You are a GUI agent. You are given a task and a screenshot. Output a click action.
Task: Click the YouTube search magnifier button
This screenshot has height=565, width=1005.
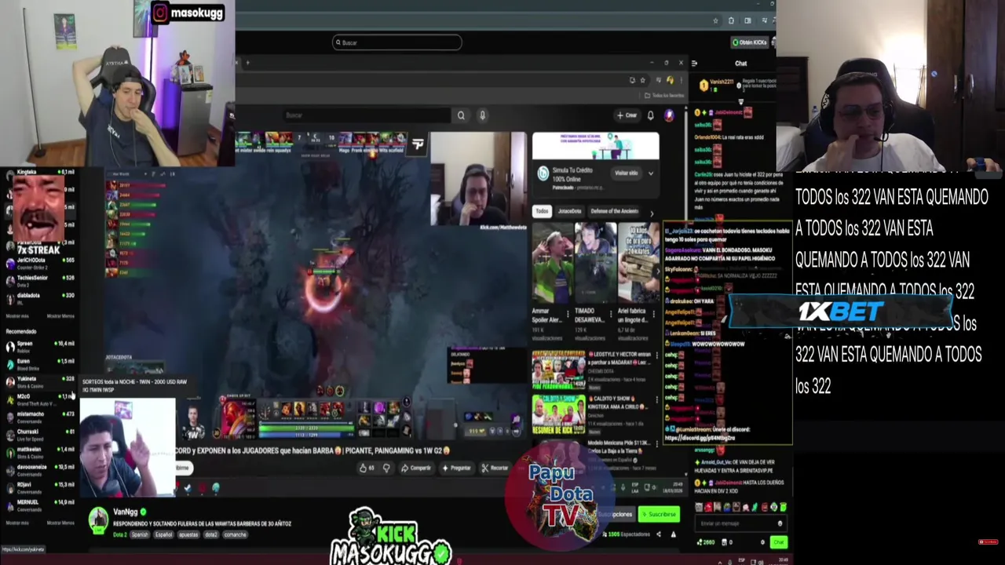coord(461,115)
